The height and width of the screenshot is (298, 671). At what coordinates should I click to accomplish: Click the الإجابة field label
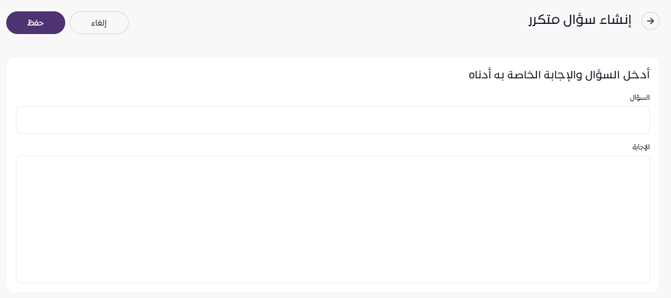point(640,147)
